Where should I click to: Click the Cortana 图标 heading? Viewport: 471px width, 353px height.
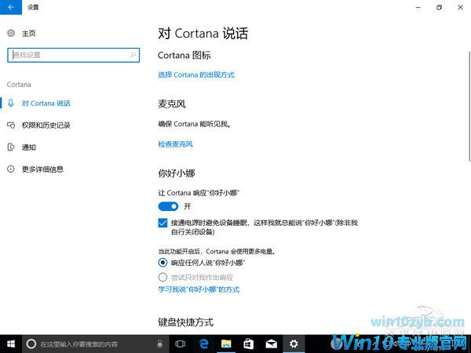[x=184, y=55]
